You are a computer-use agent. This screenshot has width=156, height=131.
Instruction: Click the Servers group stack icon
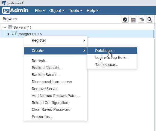pyautogui.click(x=10, y=27)
